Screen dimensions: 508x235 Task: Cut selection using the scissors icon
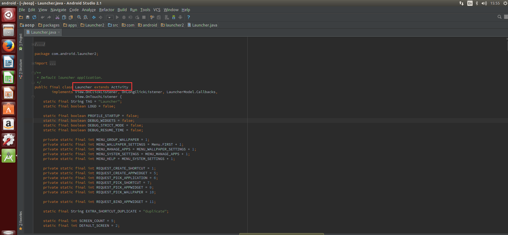point(57,17)
